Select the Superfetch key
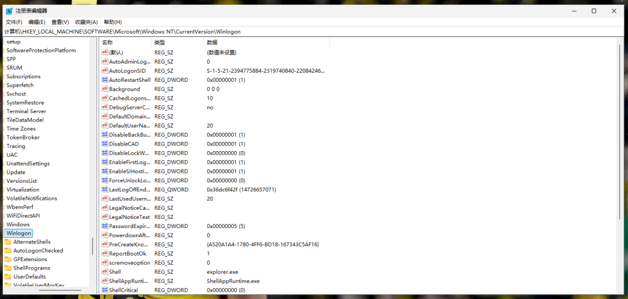628x299 pixels. click(x=20, y=85)
